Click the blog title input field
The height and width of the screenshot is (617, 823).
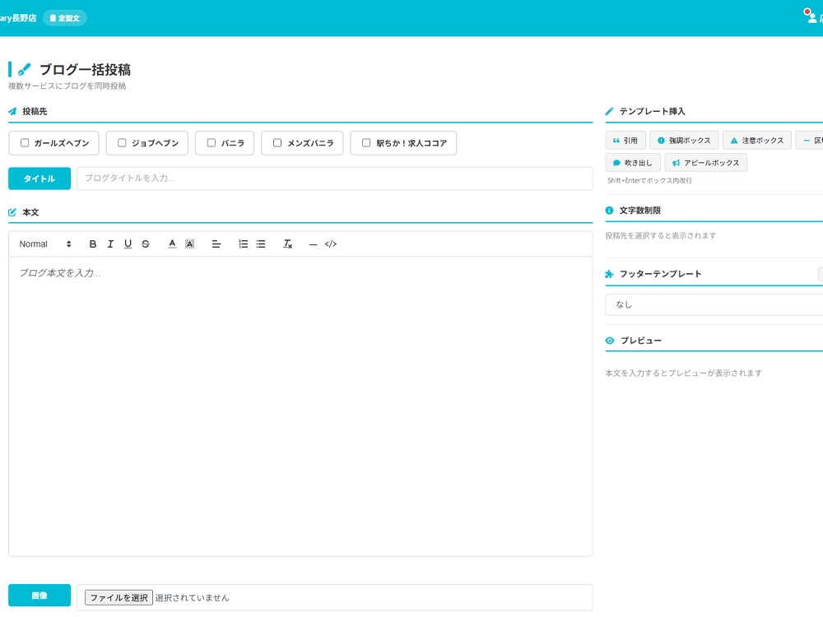(x=334, y=179)
